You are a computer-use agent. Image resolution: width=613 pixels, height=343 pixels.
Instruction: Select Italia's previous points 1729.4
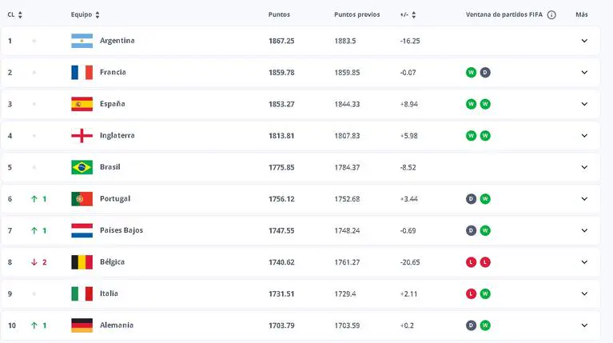tap(345, 294)
